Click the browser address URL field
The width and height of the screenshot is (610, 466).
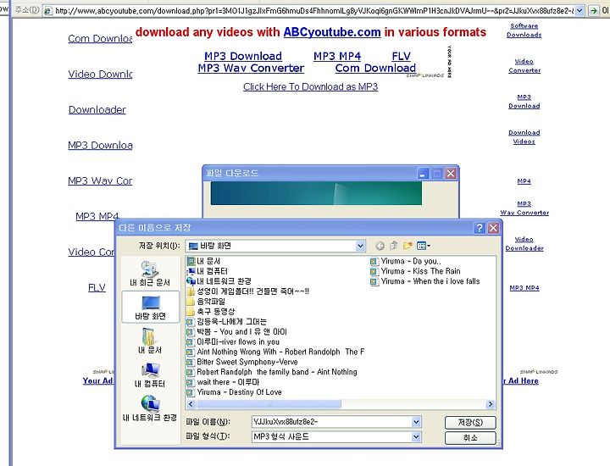click(x=314, y=11)
